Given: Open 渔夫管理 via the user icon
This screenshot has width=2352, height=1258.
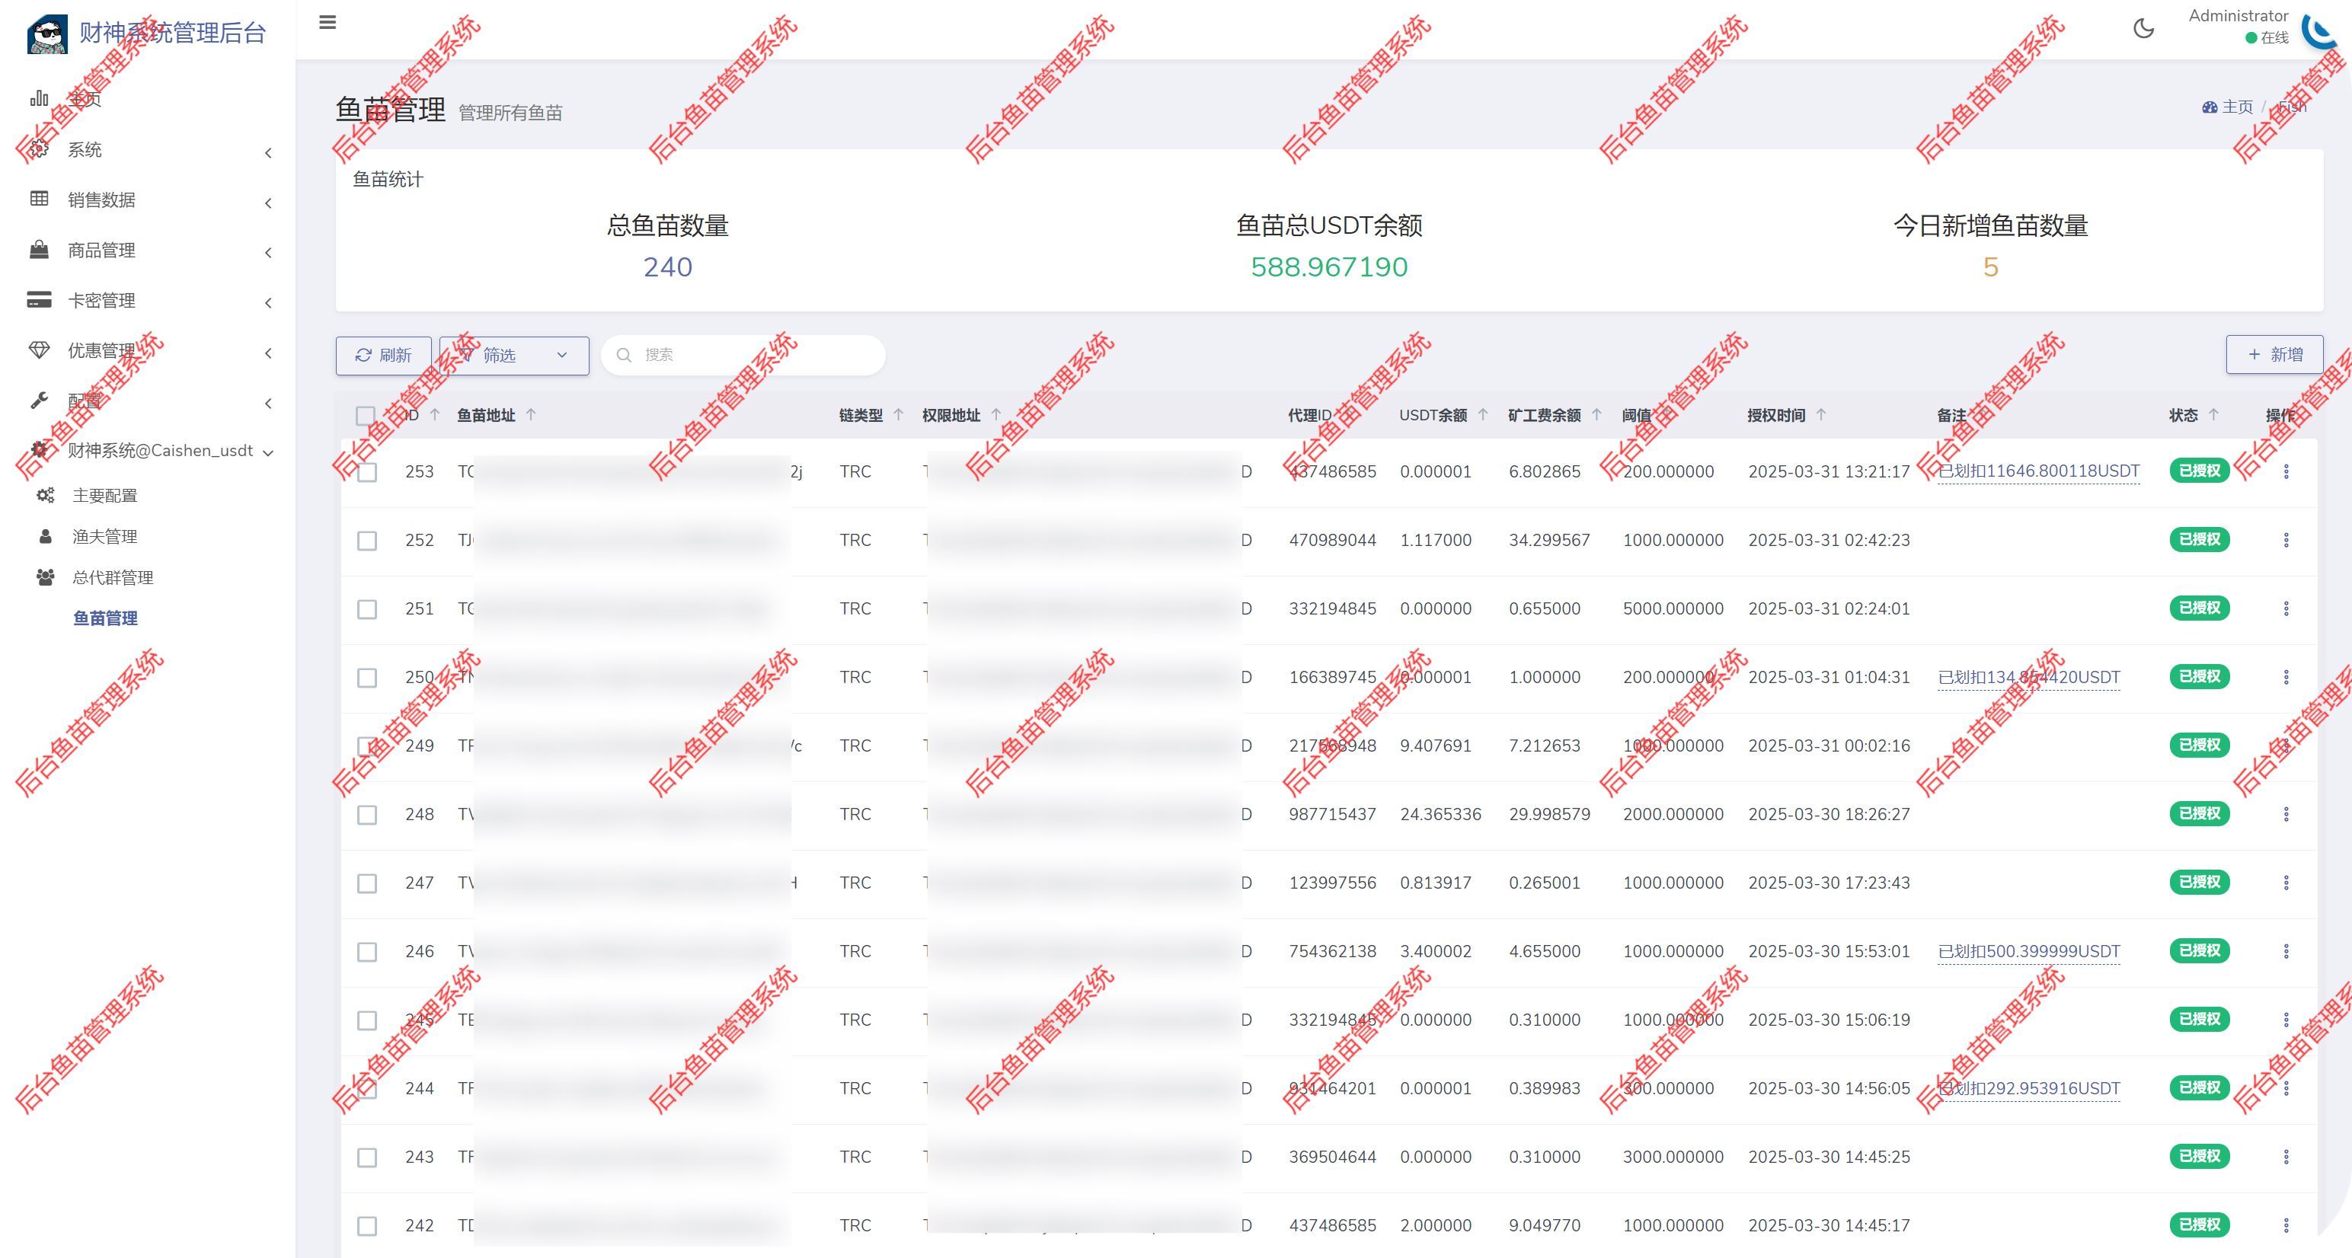Looking at the screenshot, I should (44, 536).
